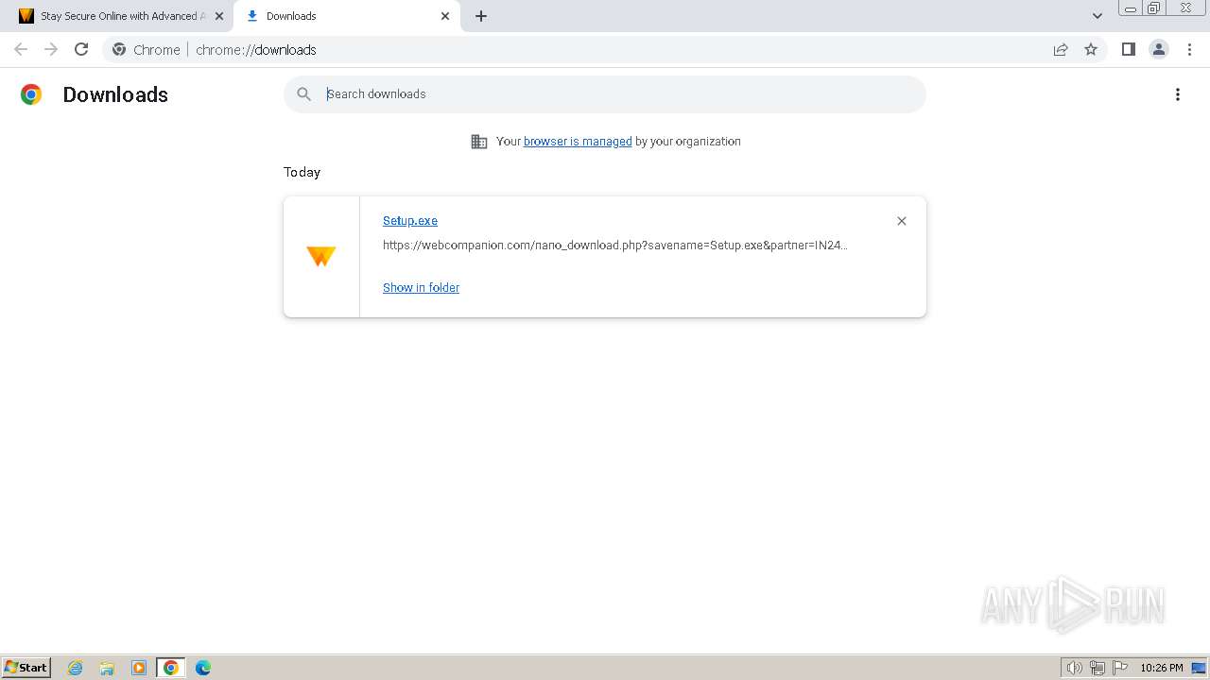Close the Downloads tab
Screen dimensions: 1210x680
445,16
